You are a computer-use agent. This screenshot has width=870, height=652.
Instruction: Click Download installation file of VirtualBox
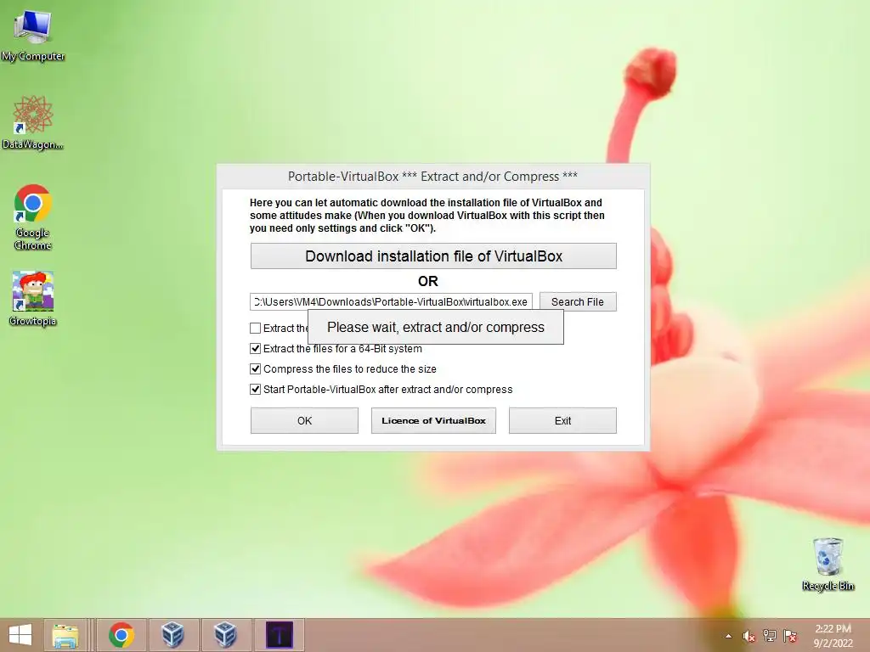click(433, 256)
